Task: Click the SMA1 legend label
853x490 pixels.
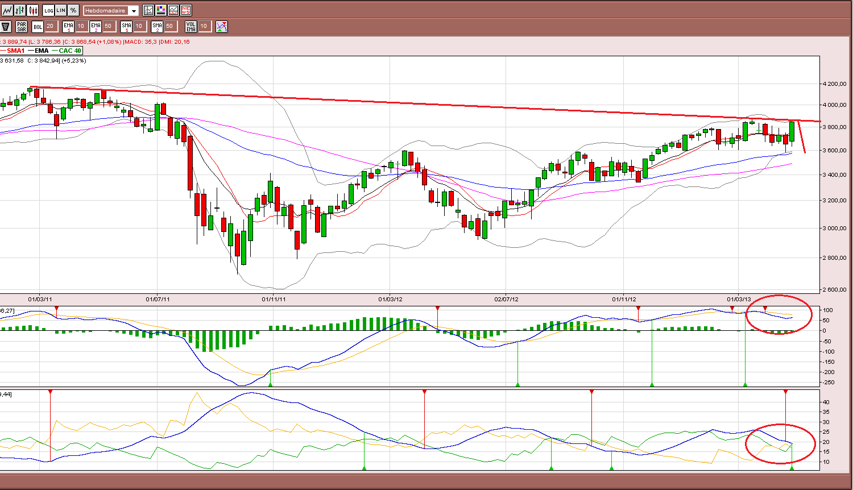Action: (16, 51)
